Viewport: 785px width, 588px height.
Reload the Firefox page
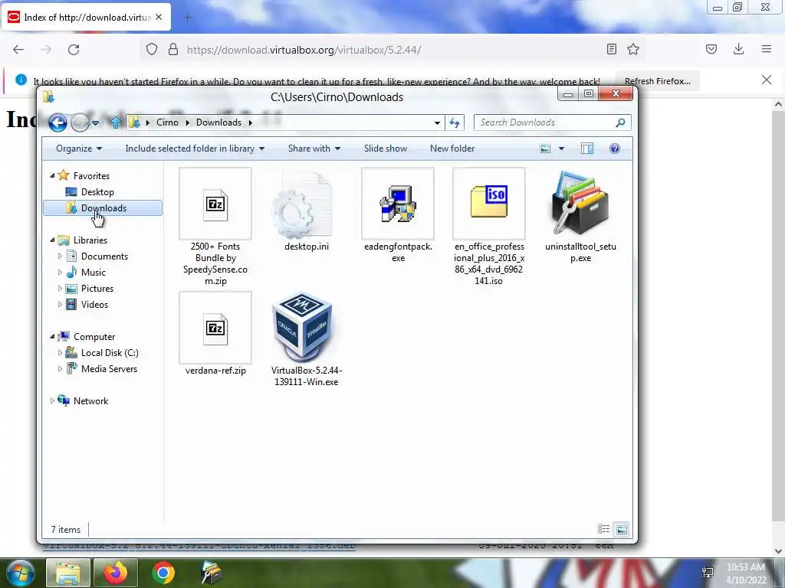pos(74,50)
